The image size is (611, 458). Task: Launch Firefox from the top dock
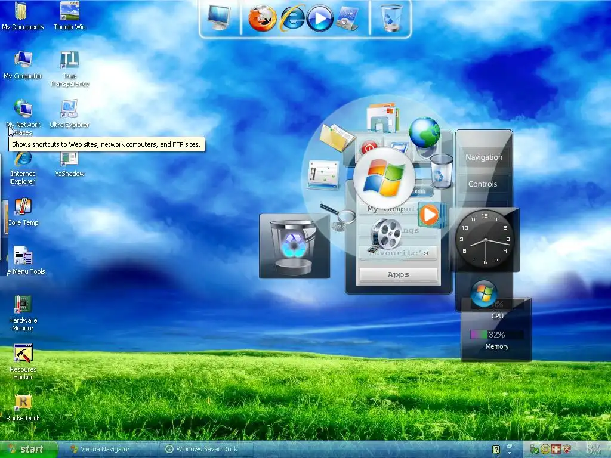pos(263,18)
